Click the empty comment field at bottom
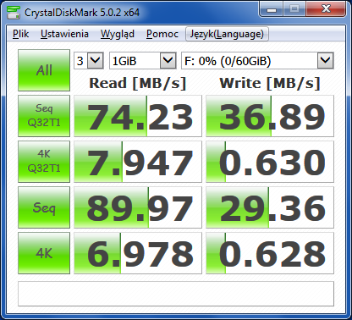This screenshot has width=352, height=320. [x=176, y=294]
